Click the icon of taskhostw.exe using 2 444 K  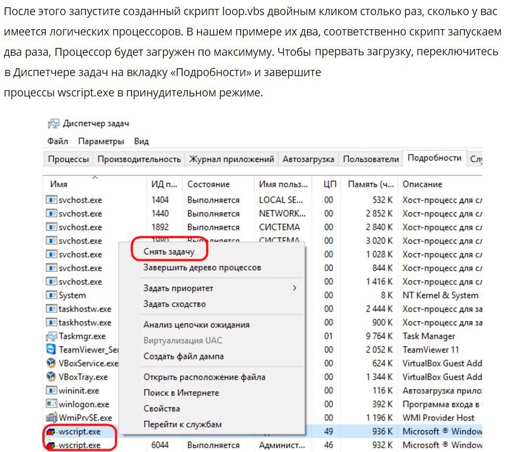point(52,309)
